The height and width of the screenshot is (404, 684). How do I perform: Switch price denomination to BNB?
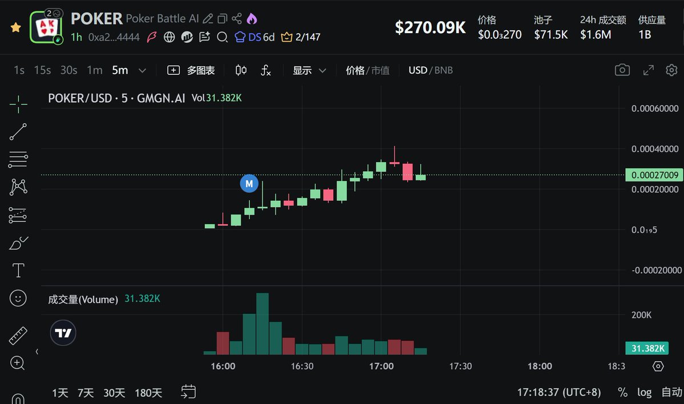pyautogui.click(x=443, y=70)
